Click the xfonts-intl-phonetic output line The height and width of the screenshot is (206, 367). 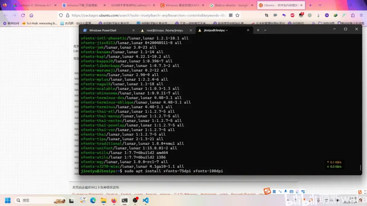tap(135, 38)
